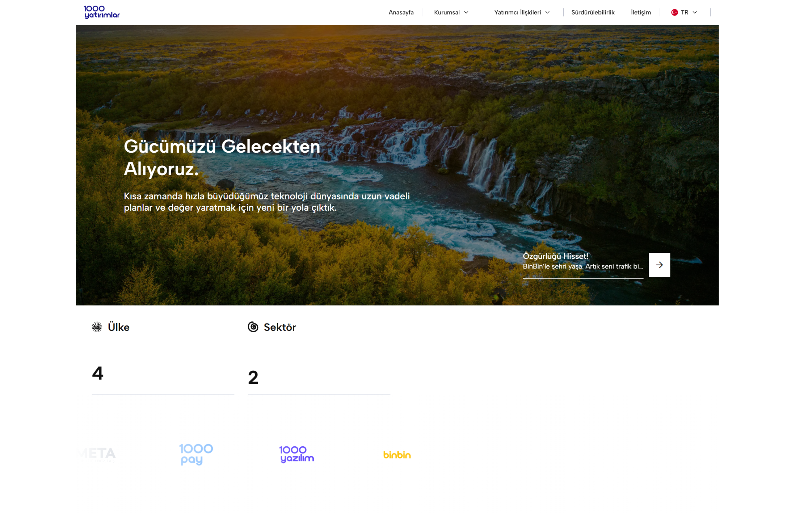Open Sürdürülebilirlik menu item

(x=592, y=12)
